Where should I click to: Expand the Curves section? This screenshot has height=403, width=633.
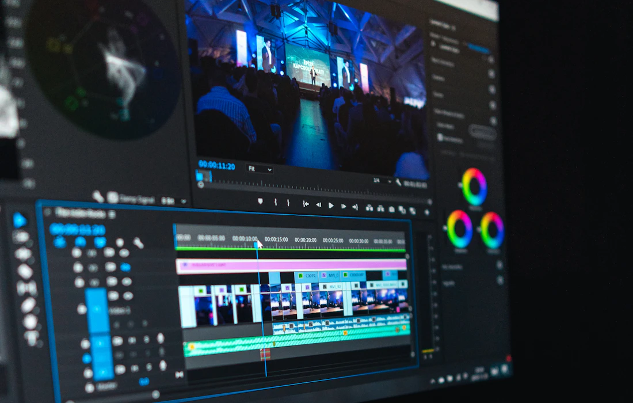point(439,94)
